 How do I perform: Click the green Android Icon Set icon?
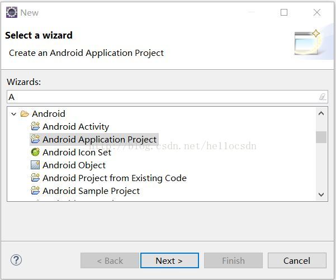35,152
